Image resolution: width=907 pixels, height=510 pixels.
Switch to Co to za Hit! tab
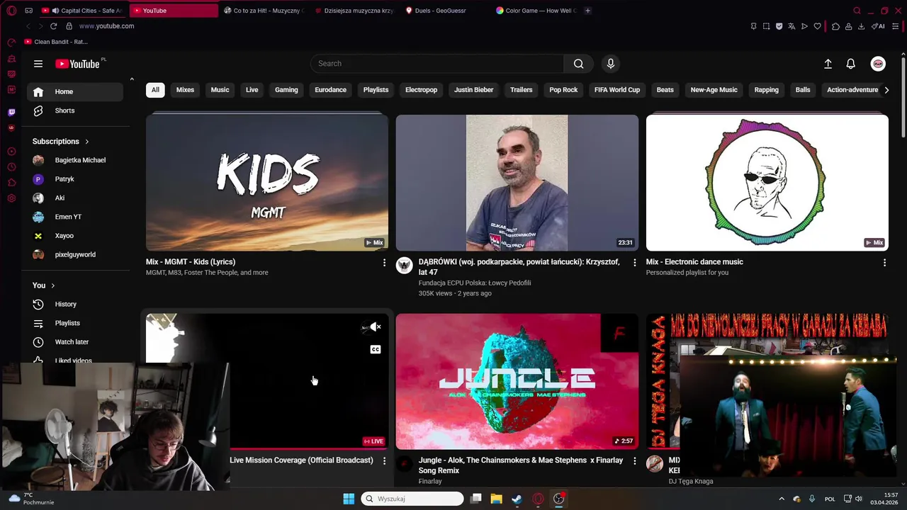click(262, 11)
